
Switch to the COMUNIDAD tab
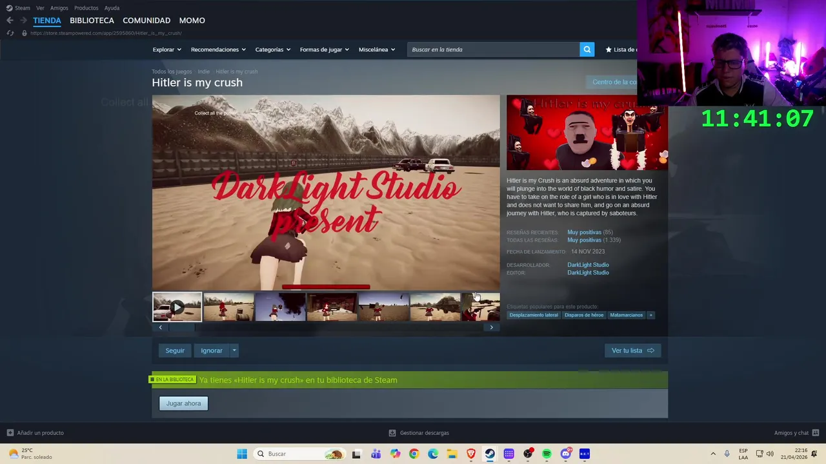click(x=146, y=21)
